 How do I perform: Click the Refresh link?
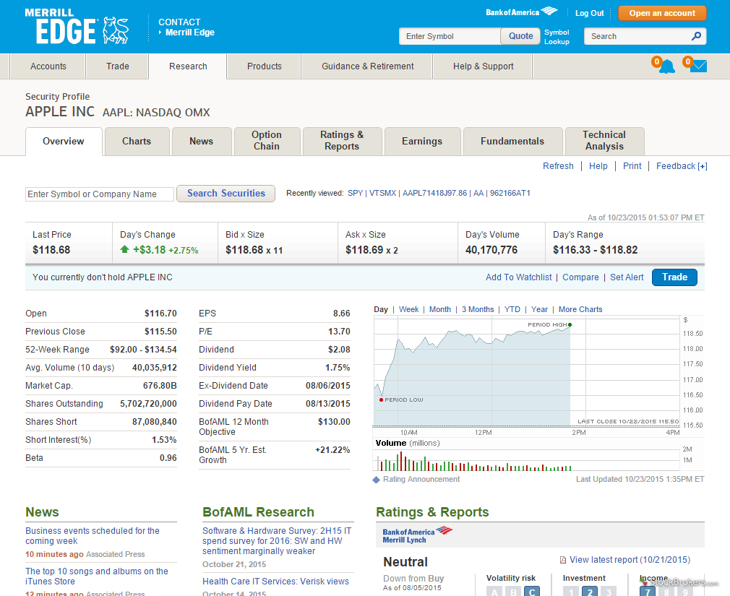[558, 166]
